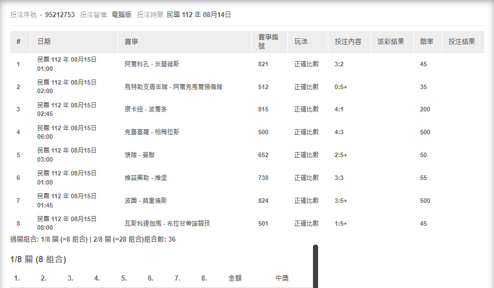Viewport: 494px width, 288px height.
Task: Click odds value 200 for 康卡紐 match
Action: [x=425, y=109]
